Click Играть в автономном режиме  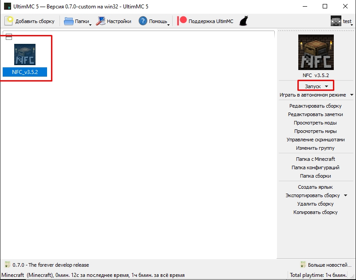pos(312,95)
